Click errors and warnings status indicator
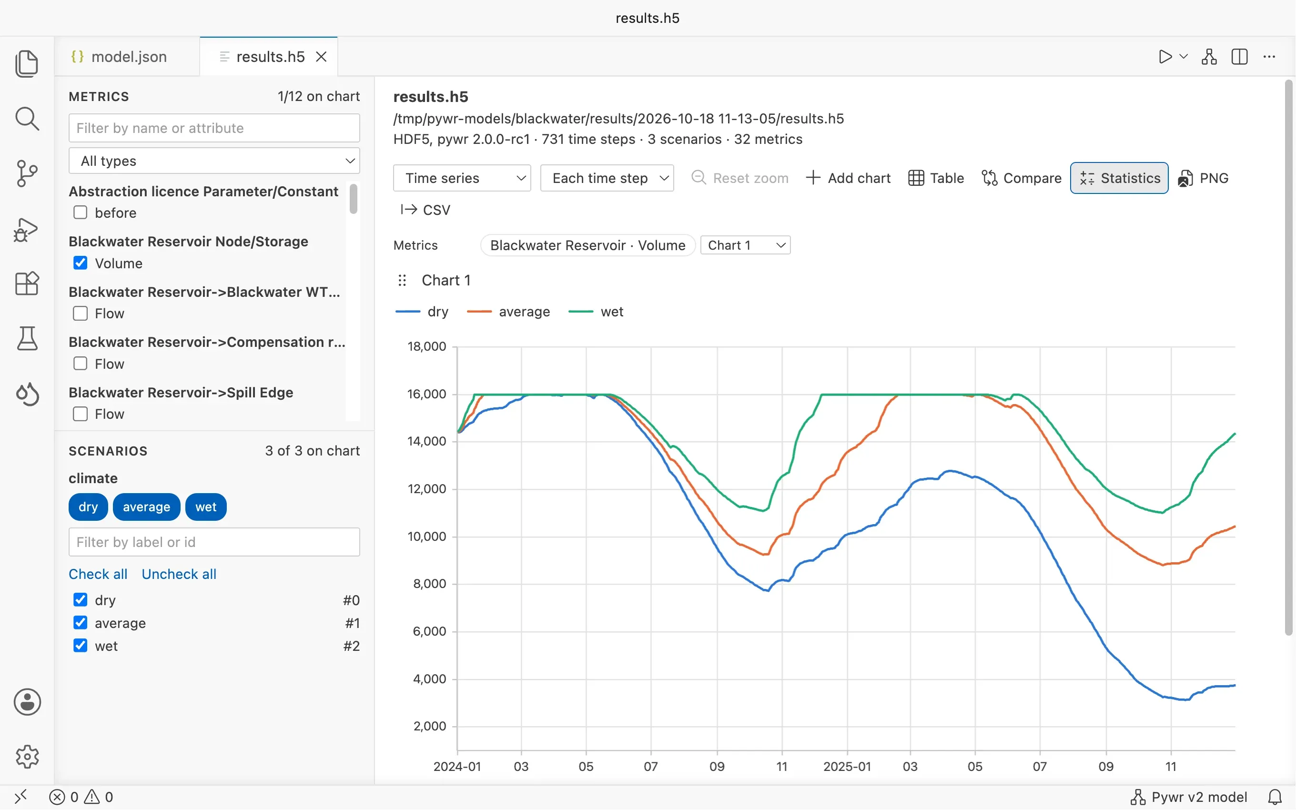 pos(81,797)
